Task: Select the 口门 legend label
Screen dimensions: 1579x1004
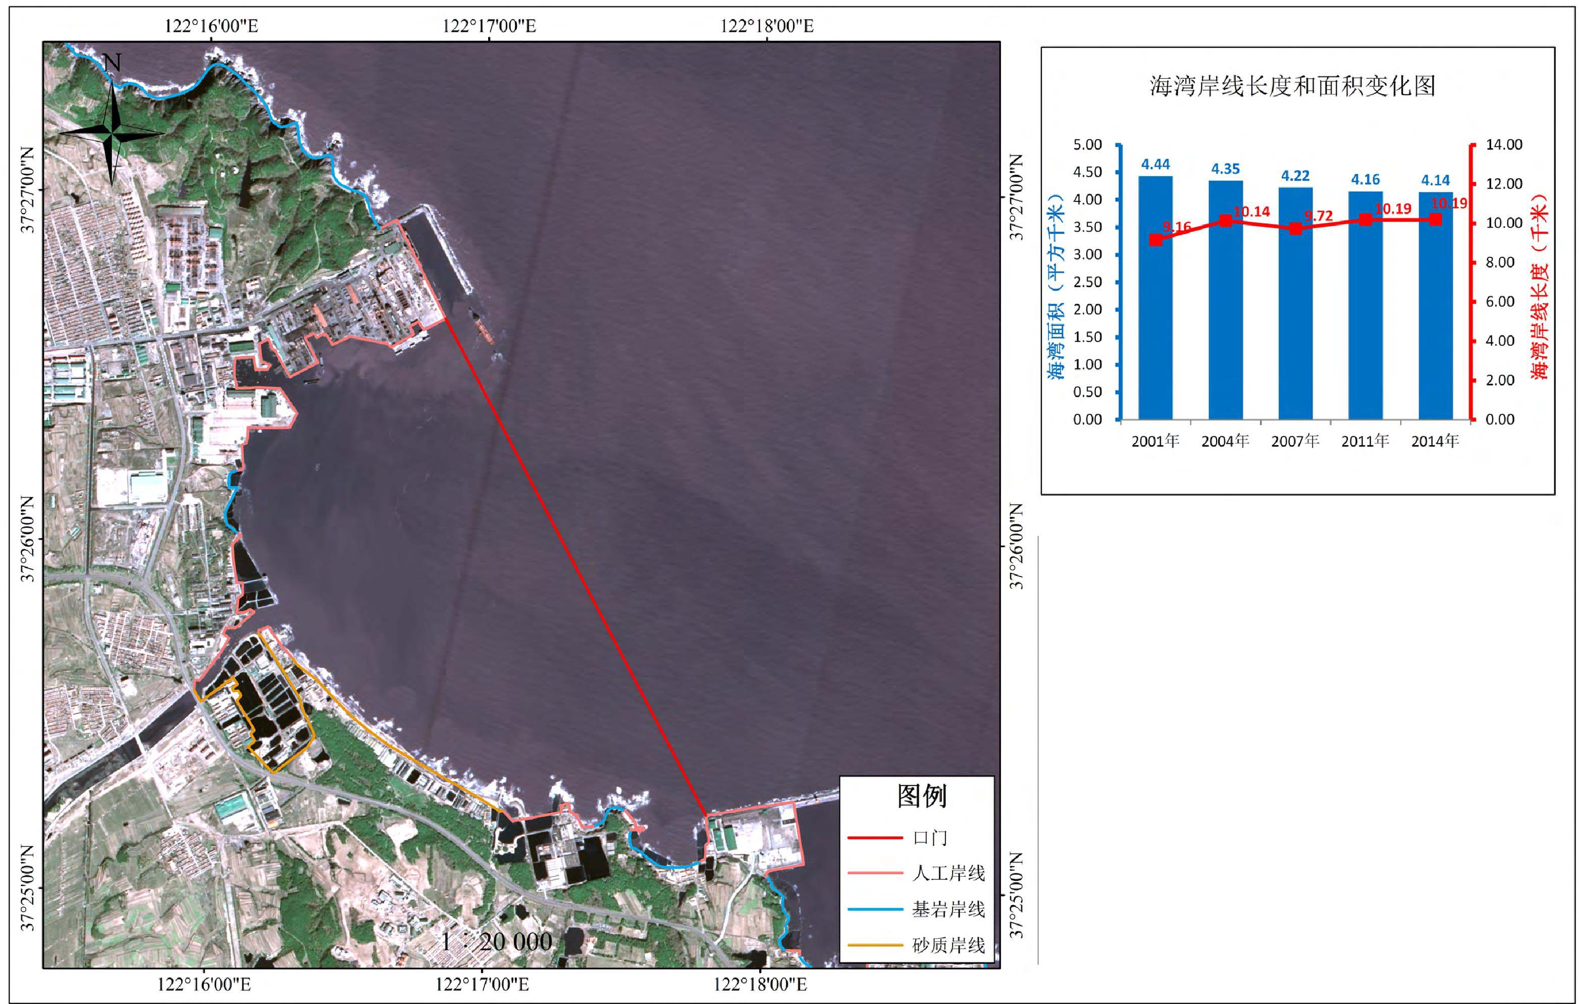Action: (930, 837)
